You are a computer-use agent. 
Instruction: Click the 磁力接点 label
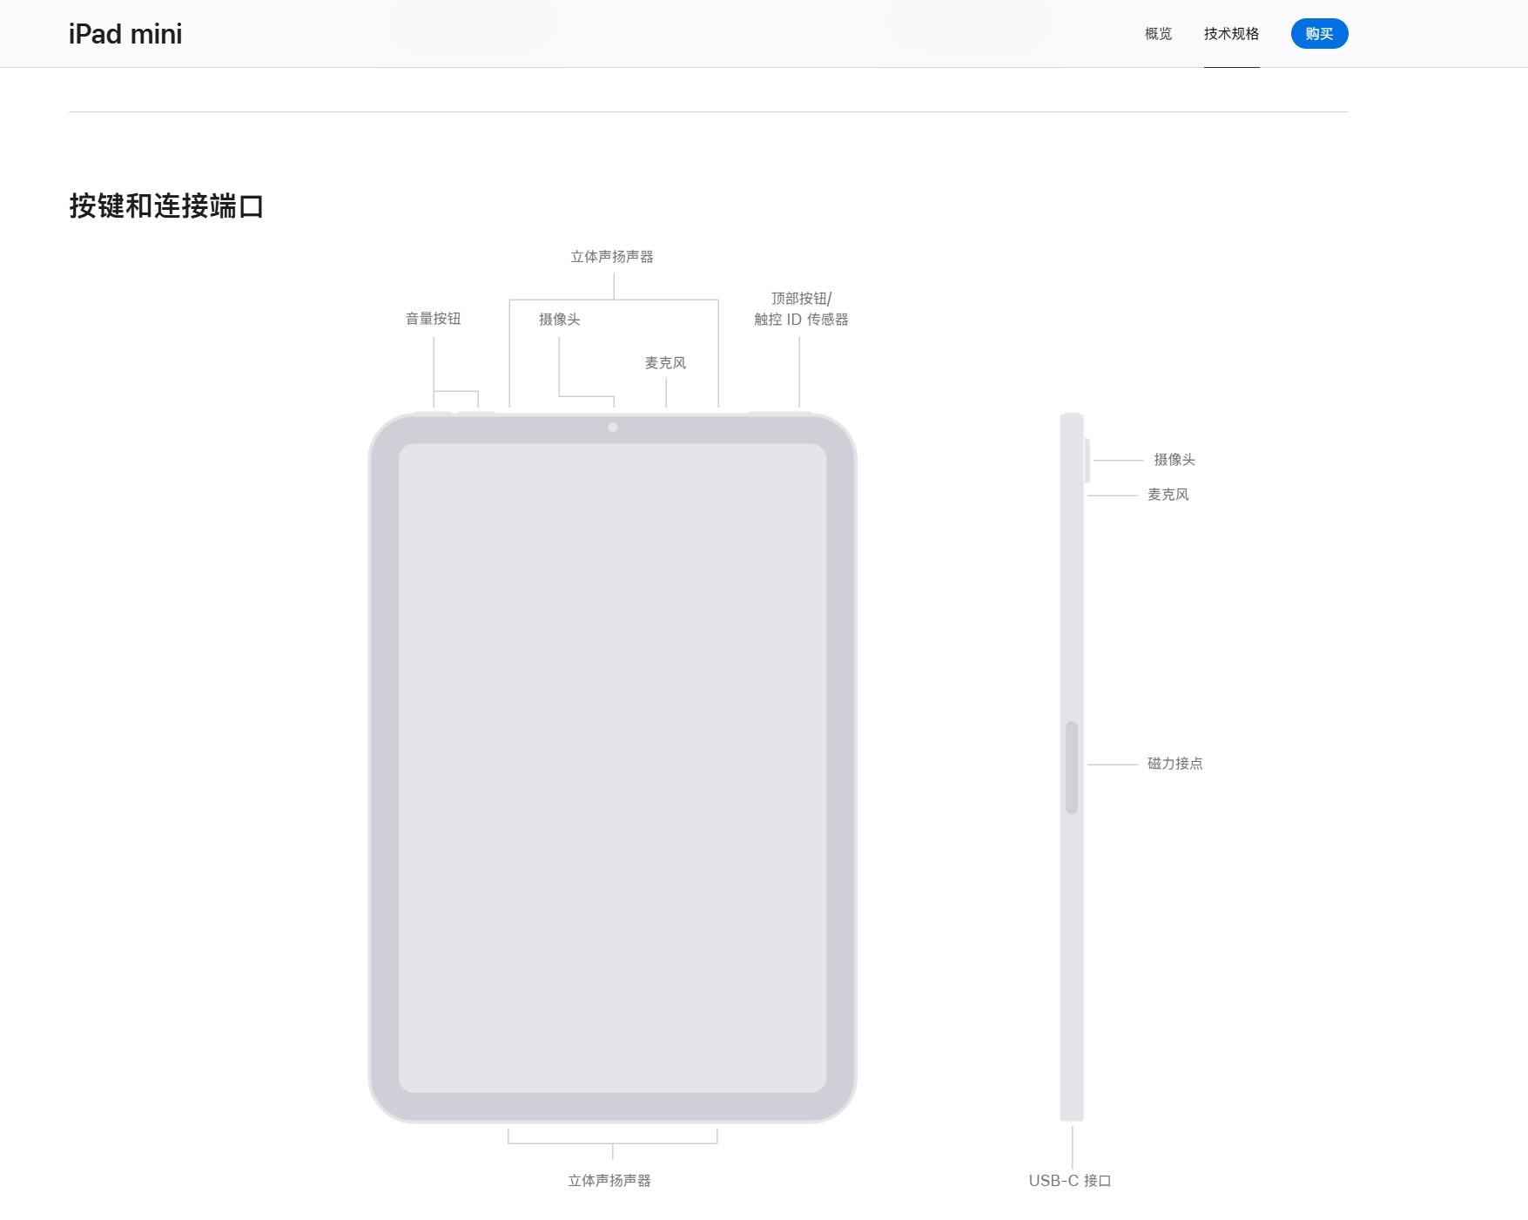(x=1175, y=764)
